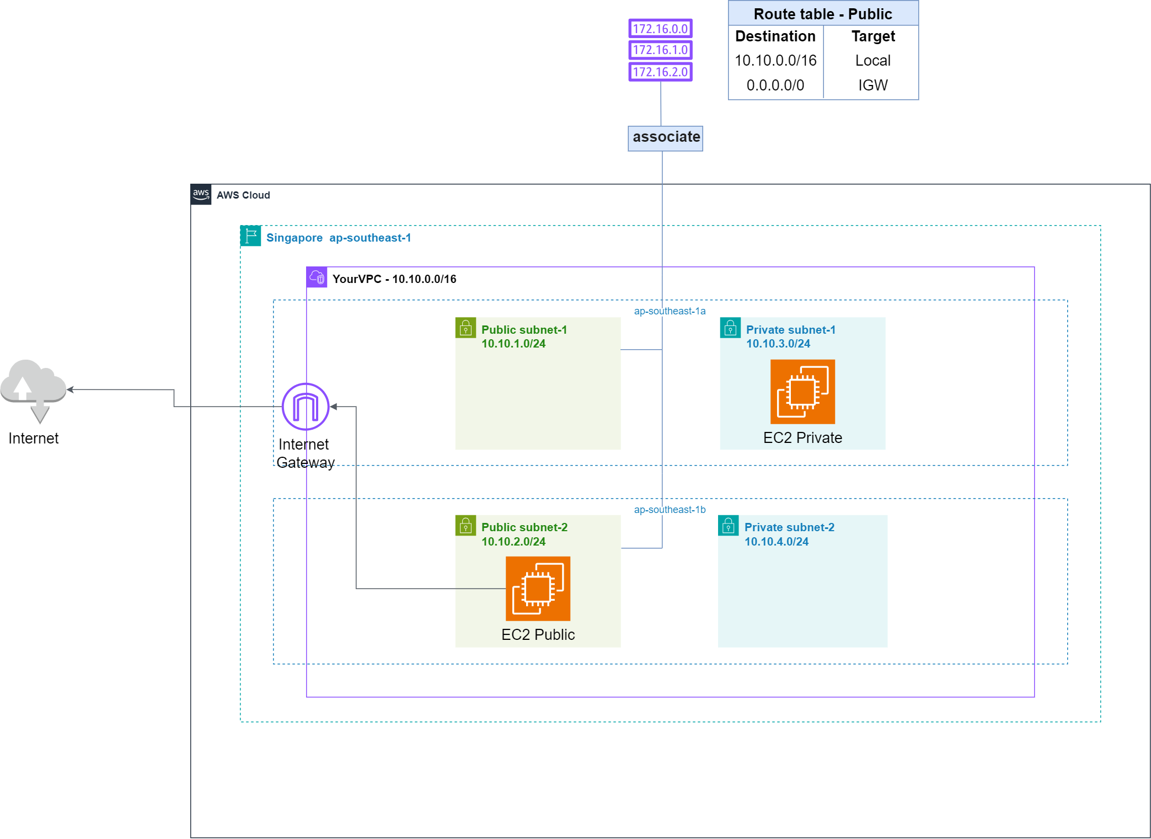Click the Private subnet-2 10.10.4.0/24 label
The image size is (1151, 839).
tap(789, 535)
